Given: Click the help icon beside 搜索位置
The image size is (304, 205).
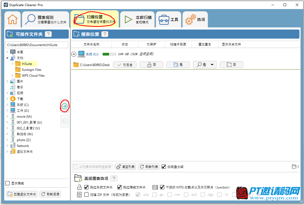Looking at the screenshot, I should (x=105, y=34).
